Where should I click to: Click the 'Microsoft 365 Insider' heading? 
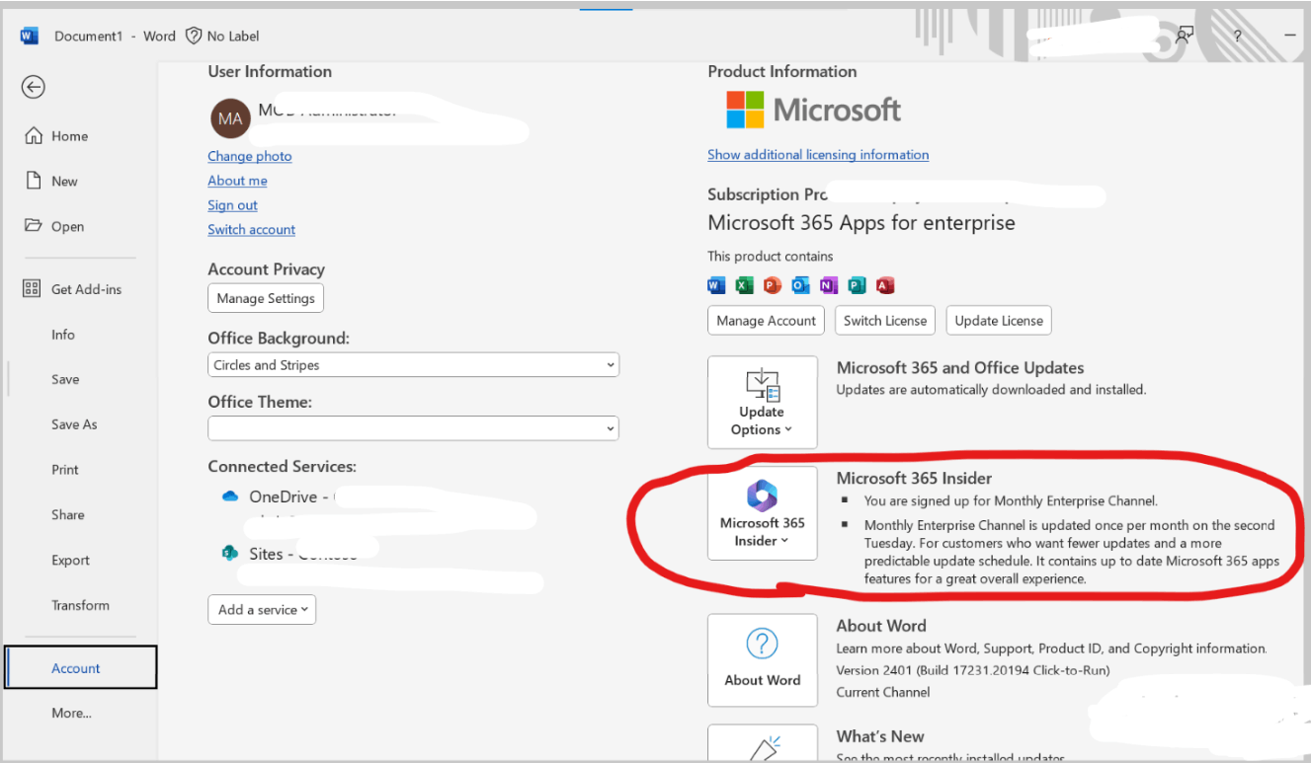[x=914, y=479]
